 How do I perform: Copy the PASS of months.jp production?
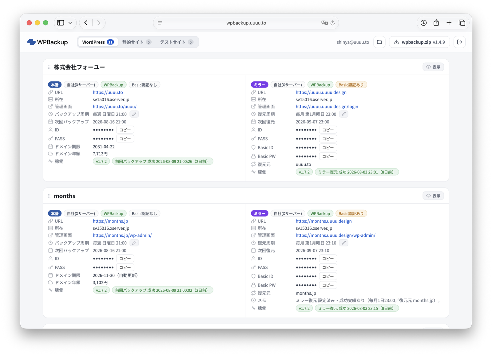[125, 267]
